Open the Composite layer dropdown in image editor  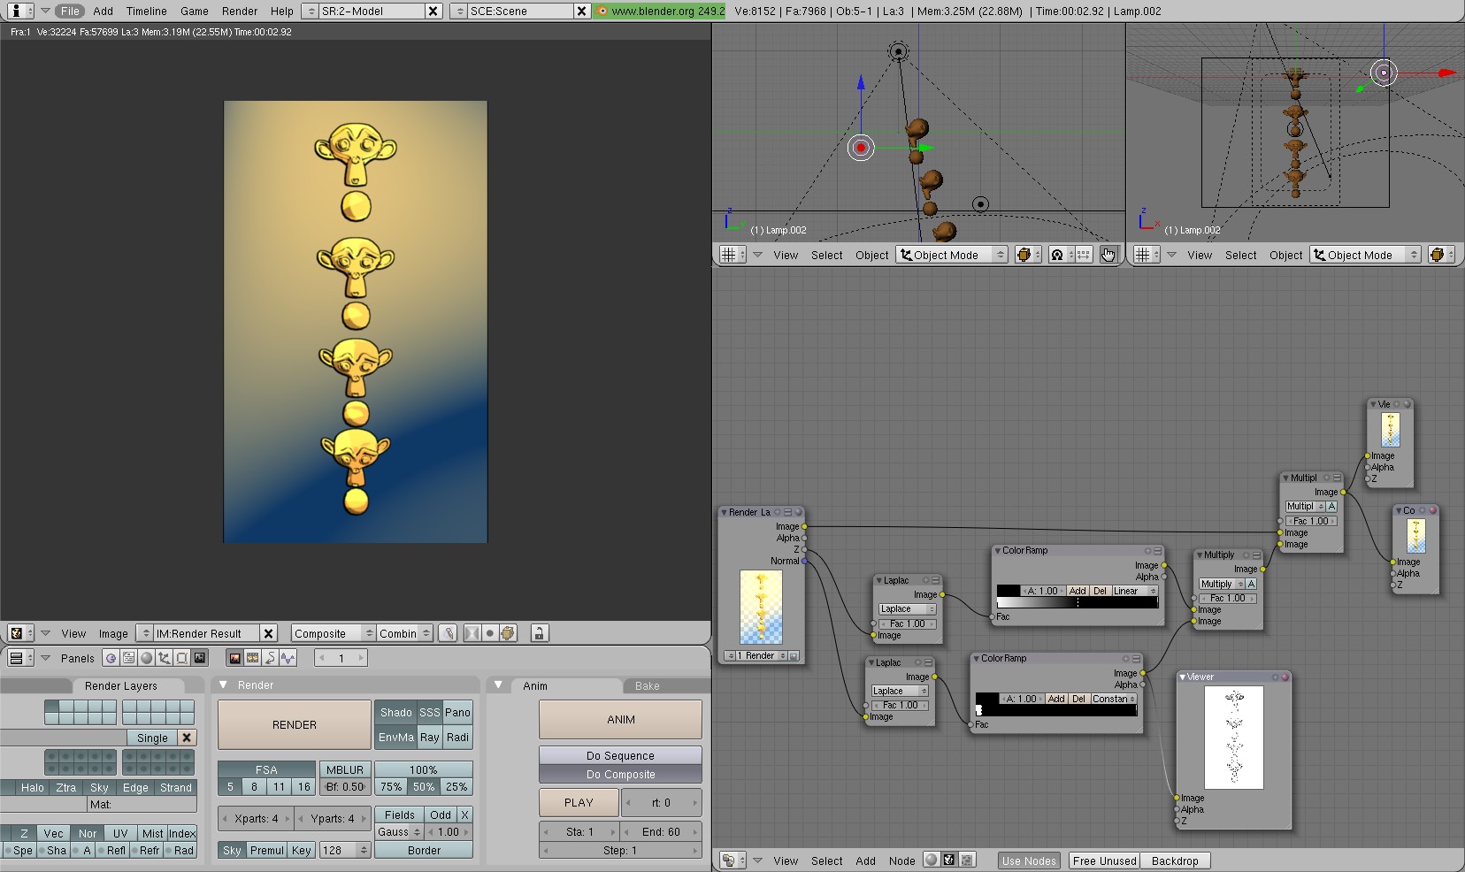click(x=333, y=633)
